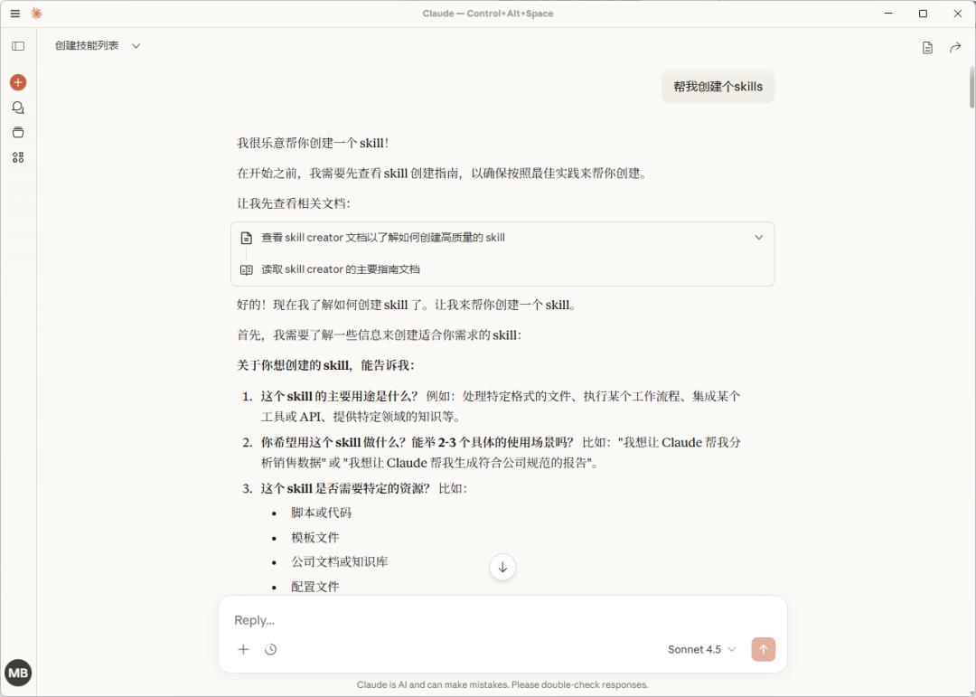Click the attach plus icon in reply box
This screenshot has height=697, width=976.
coord(243,649)
